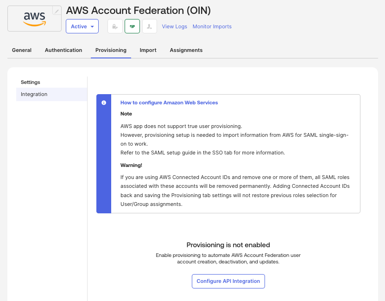
Task: Click the info circle icon in the blue banner
Action: (x=104, y=102)
